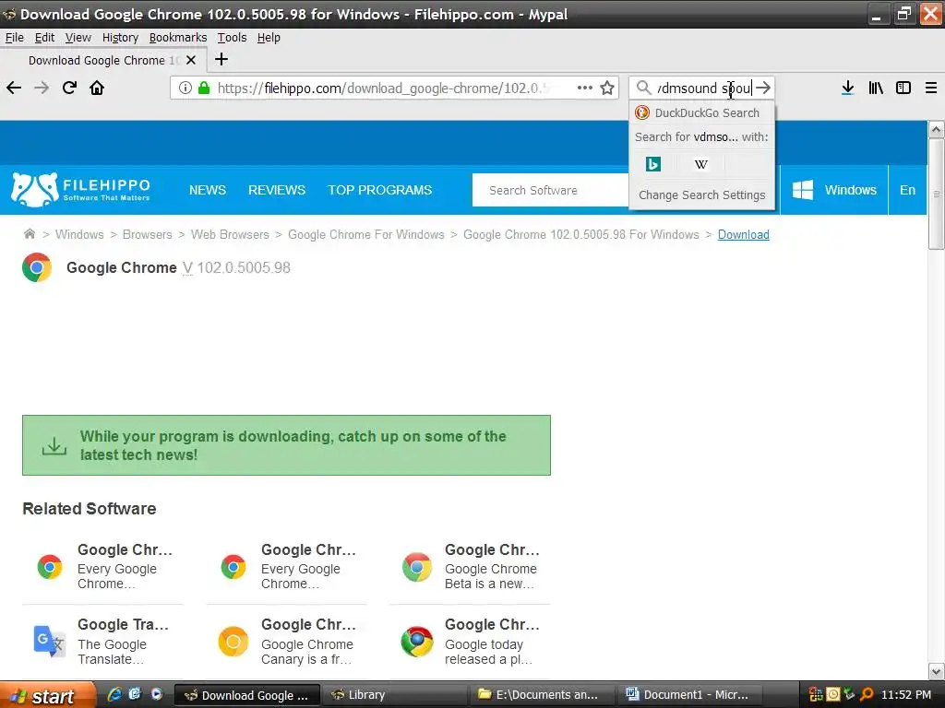The image size is (945, 708).
Task: Click the search bar magnifier icon
Action: (643, 88)
